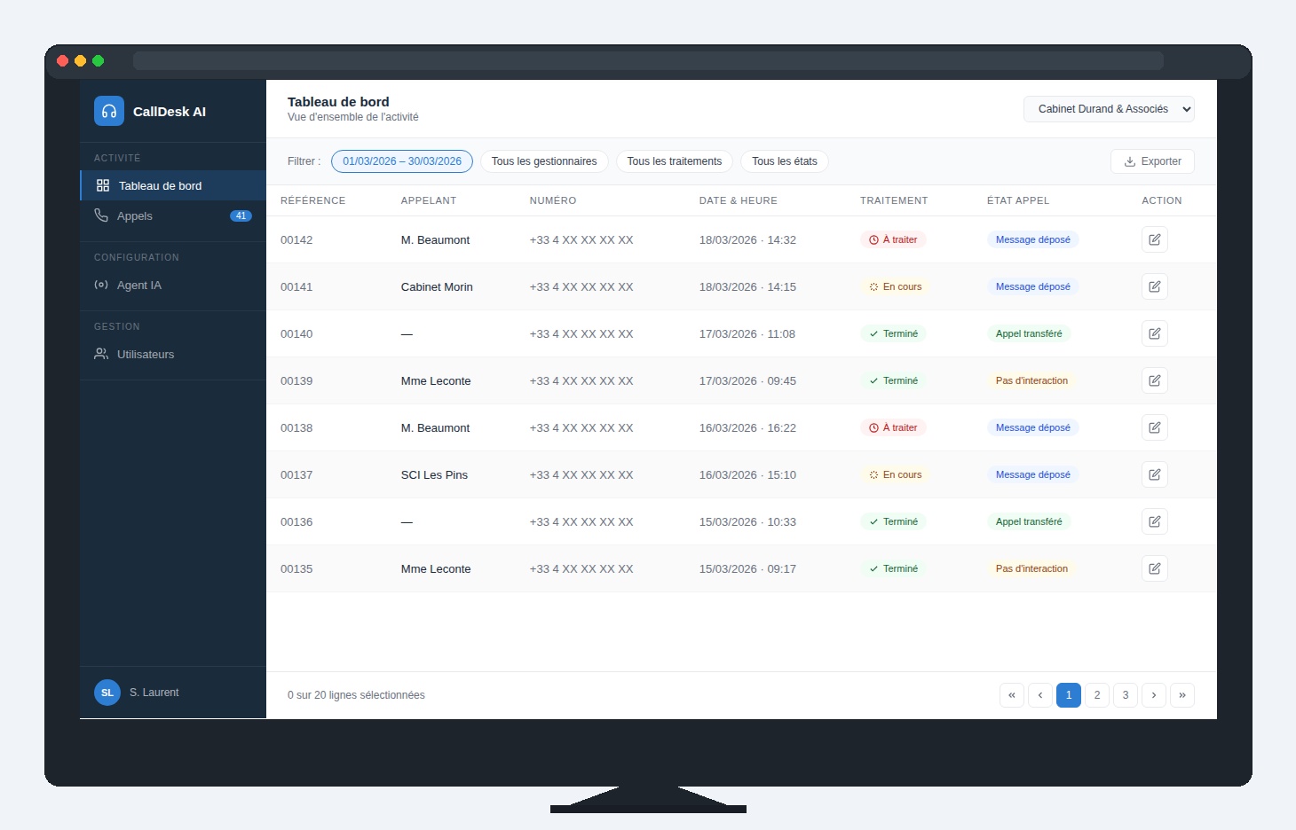This screenshot has width=1296, height=830.
Task: Click date 15/03/2026 · 09:17
Action: 747,568
